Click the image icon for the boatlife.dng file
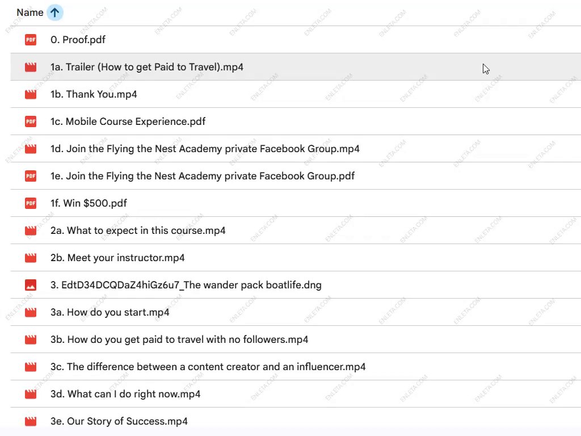Screen dimensions: 581x436 coord(31,285)
